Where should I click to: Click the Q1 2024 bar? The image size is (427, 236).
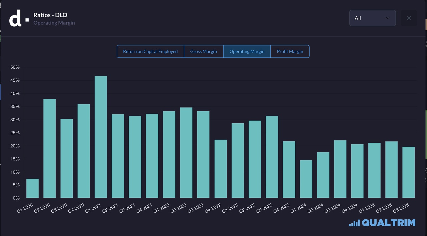click(306, 179)
